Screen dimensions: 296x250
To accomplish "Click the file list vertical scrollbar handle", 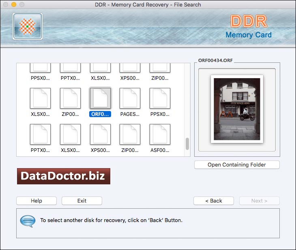I will (x=187, y=144).
